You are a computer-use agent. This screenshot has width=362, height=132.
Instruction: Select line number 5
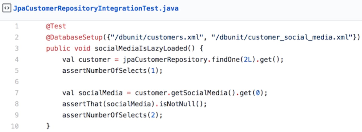coord(17,71)
